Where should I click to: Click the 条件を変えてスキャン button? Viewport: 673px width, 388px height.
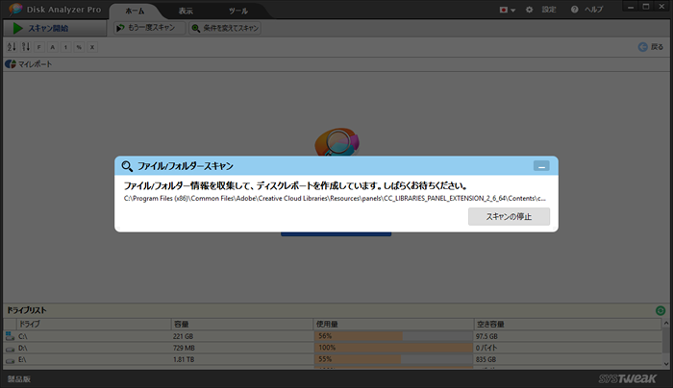click(x=225, y=28)
